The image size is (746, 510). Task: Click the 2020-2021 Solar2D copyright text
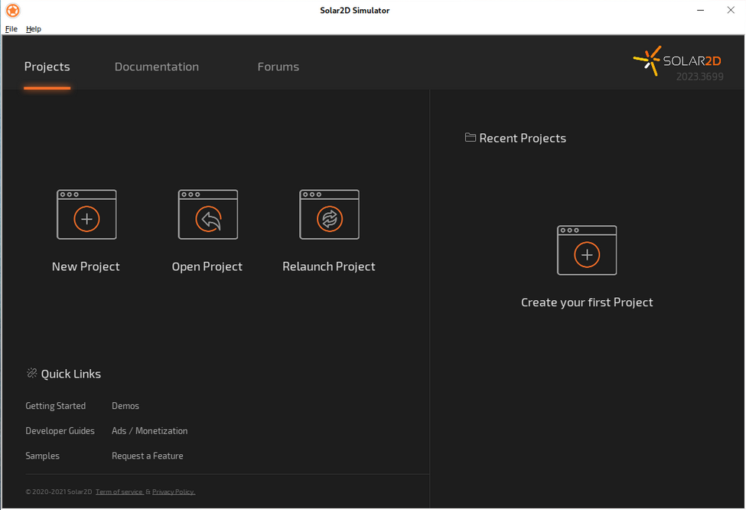(58, 492)
